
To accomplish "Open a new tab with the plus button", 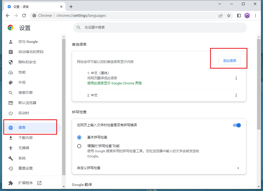I will [x=71, y=7].
